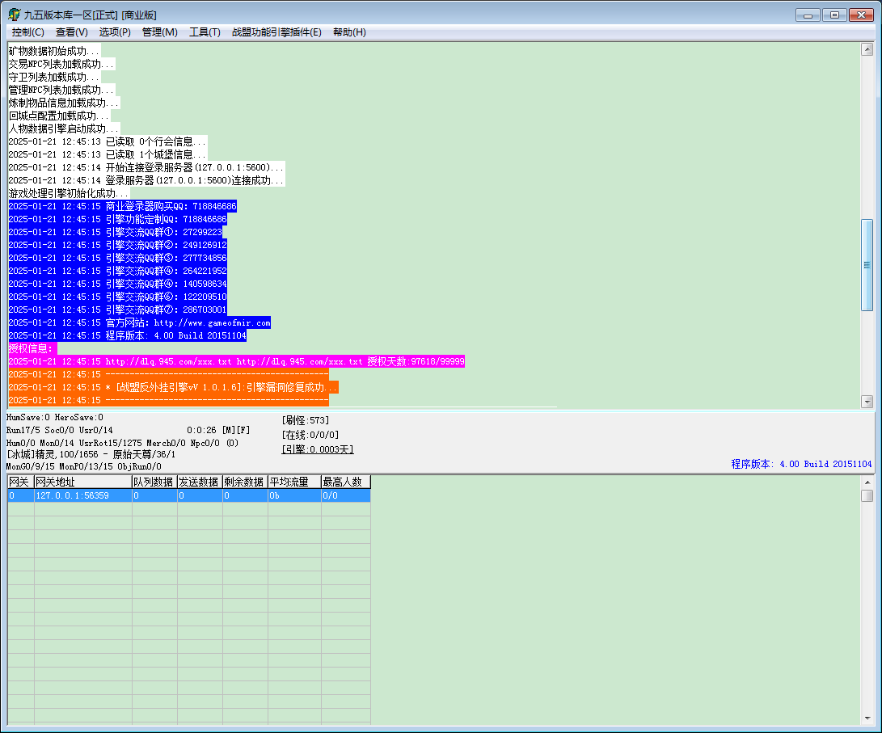Viewport: 882px width, 733px height.
Task: Click gateway list scrollbar down arrow
Action: coord(867,718)
